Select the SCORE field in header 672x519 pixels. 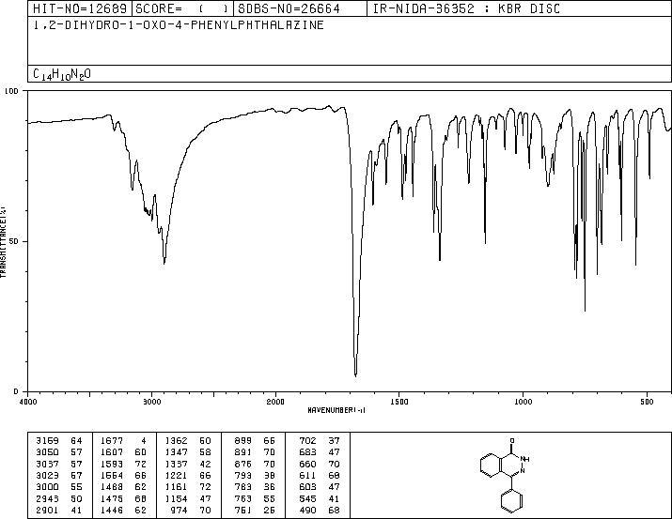click(x=182, y=8)
